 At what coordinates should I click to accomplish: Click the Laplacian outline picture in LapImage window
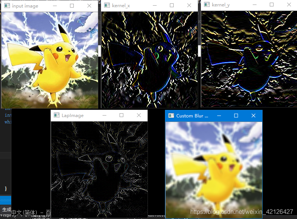pyautogui.click(x=99, y=170)
